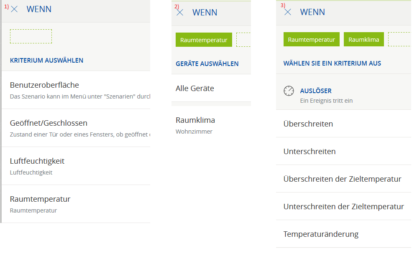Pick the Raumtemperatur list entry under Kriterium auswählen
This screenshot has height=261, width=417.
tap(40, 199)
